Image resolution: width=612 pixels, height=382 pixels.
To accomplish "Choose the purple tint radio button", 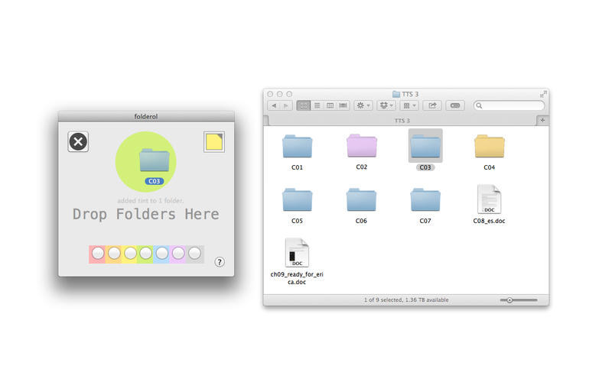I will point(179,253).
